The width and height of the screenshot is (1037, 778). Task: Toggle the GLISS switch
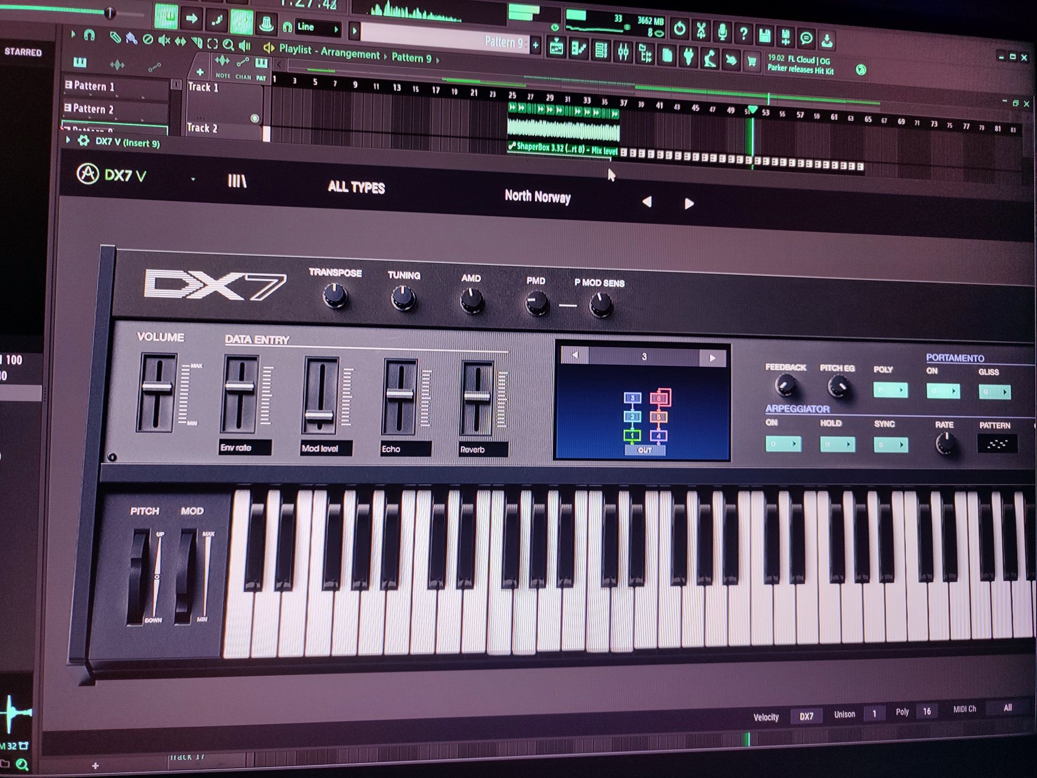click(x=994, y=392)
